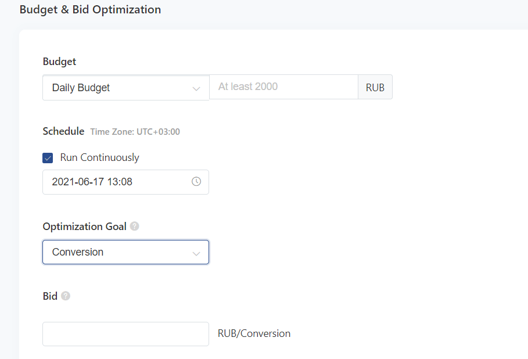
Task: Click the empty Bid amount input field
Action: pyautogui.click(x=125, y=334)
